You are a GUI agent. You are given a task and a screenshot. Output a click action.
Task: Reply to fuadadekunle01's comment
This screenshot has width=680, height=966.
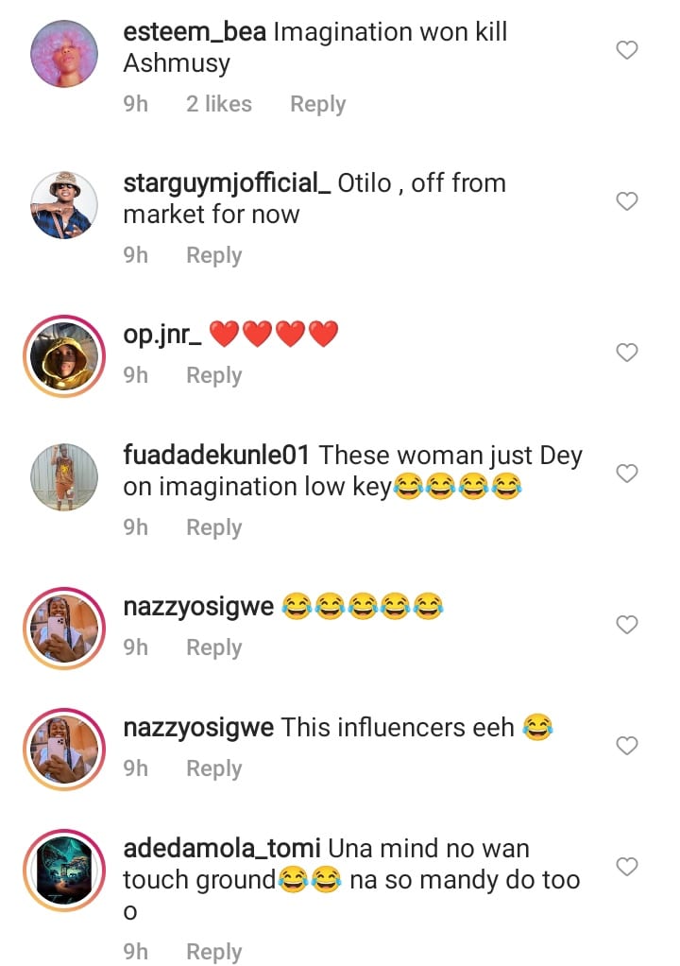click(x=213, y=527)
